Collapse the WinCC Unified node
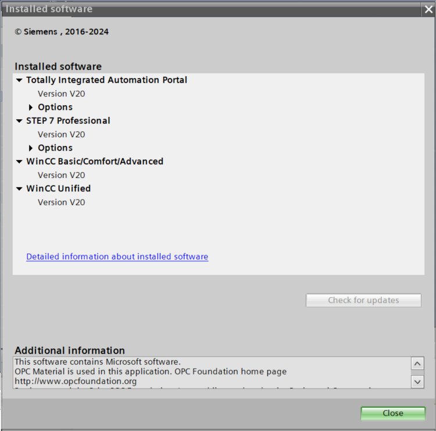The width and height of the screenshot is (436, 431). click(19, 188)
